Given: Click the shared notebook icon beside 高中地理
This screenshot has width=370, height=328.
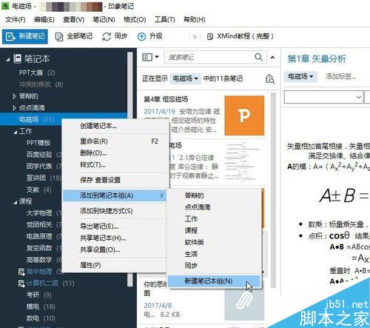Looking at the screenshot, I should click(x=21, y=272).
